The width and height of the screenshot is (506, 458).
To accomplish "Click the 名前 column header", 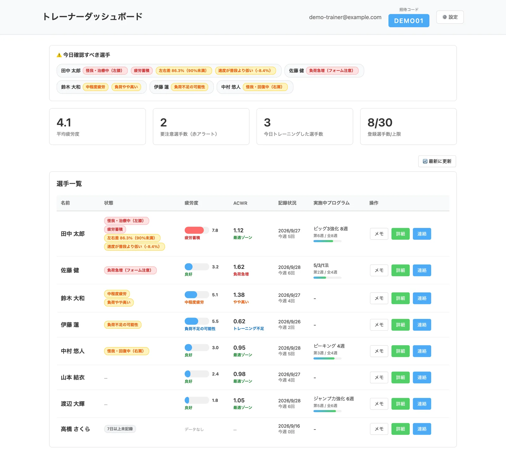I will click(65, 203).
